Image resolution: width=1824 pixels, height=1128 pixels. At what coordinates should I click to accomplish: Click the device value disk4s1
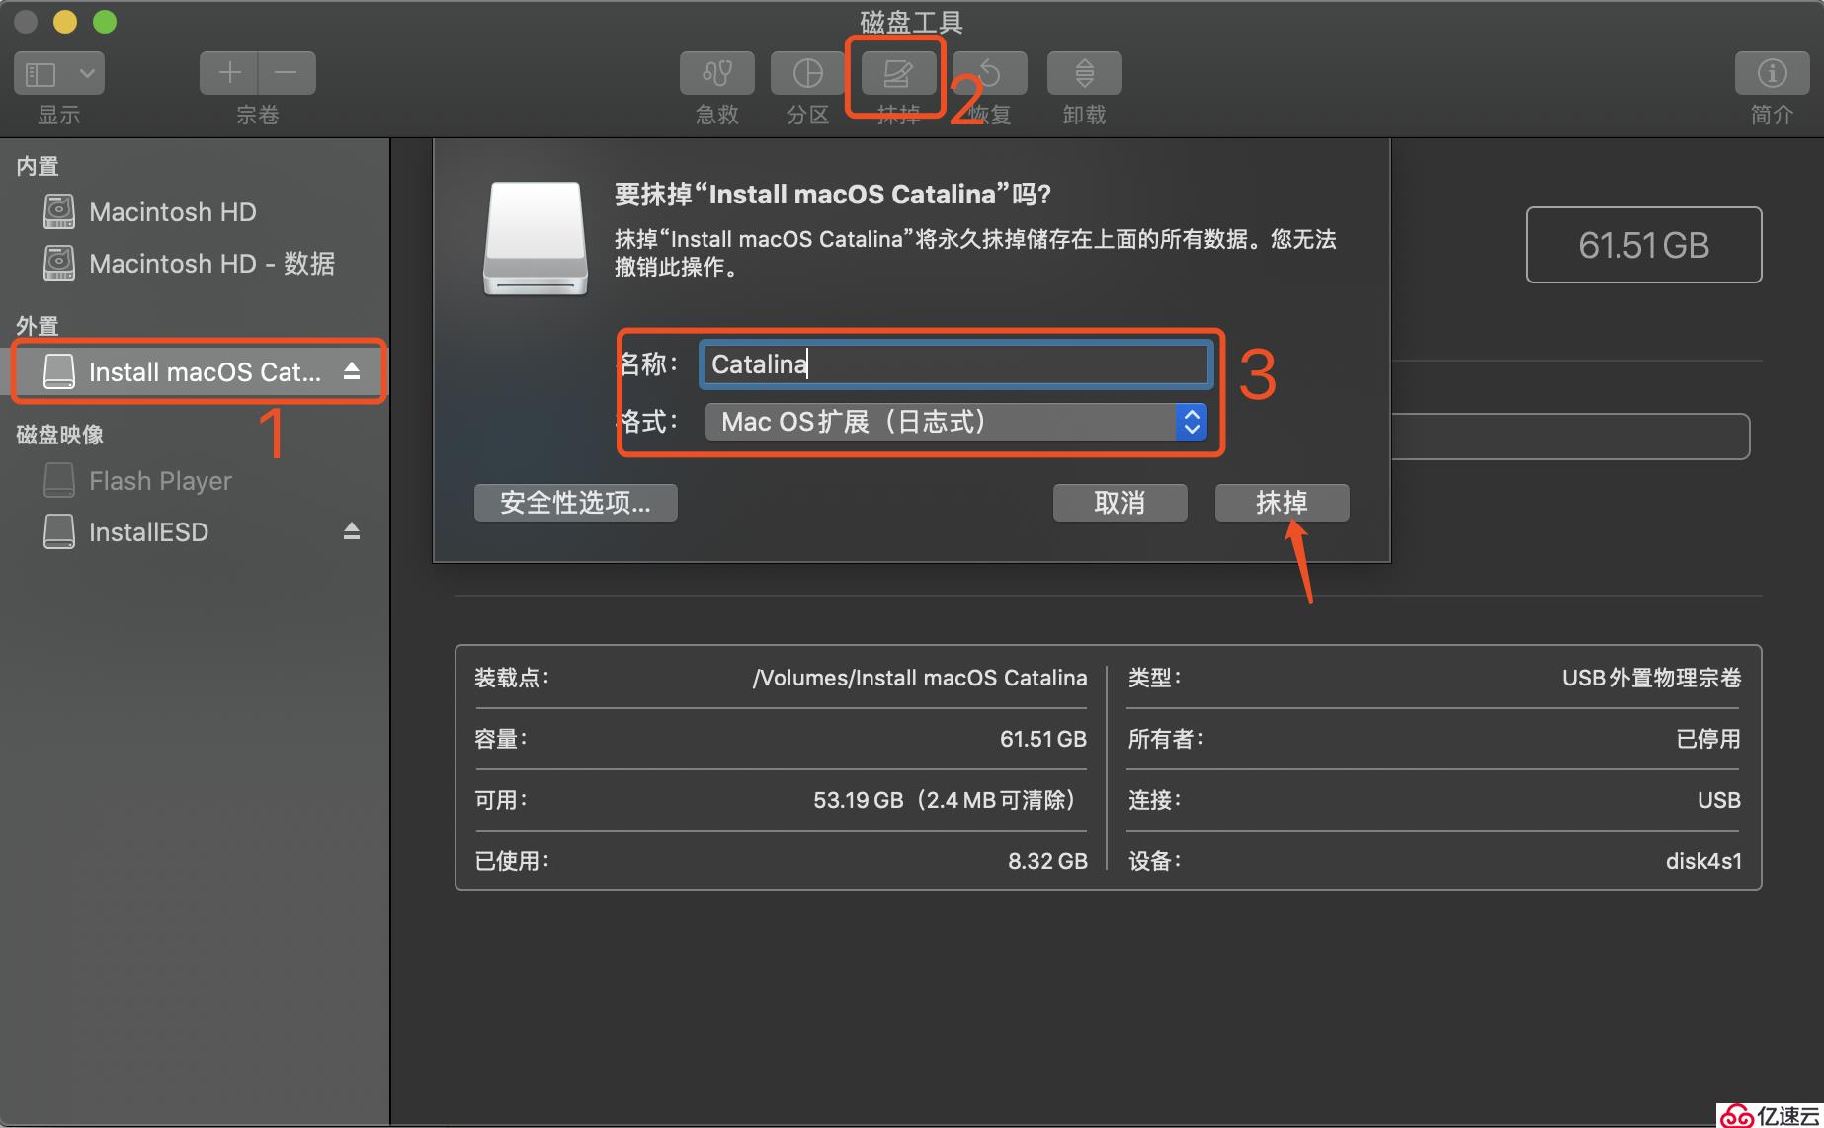1703,861
